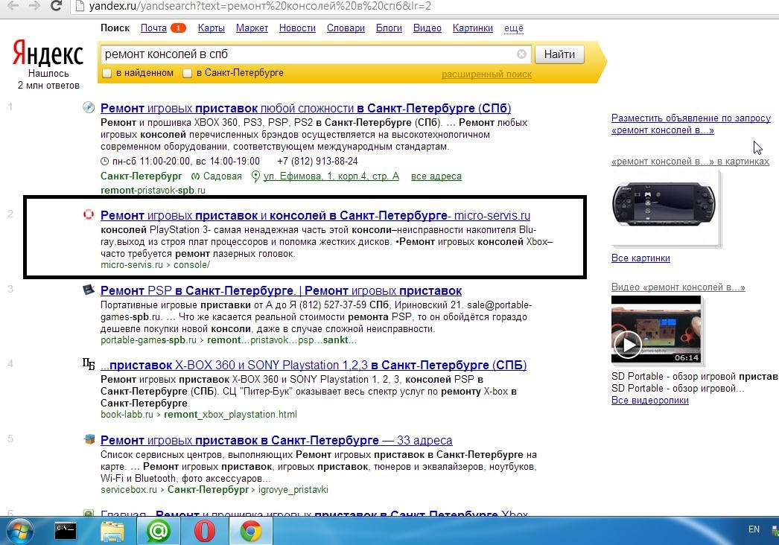Click favicon of portable-games-spb.ru result
The height and width of the screenshot is (545, 779).
pyautogui.click(x=89, y=290)
